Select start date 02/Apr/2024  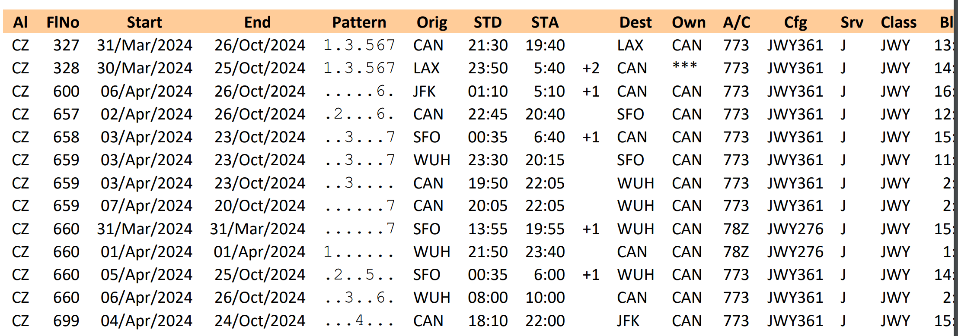coord(147,114)
